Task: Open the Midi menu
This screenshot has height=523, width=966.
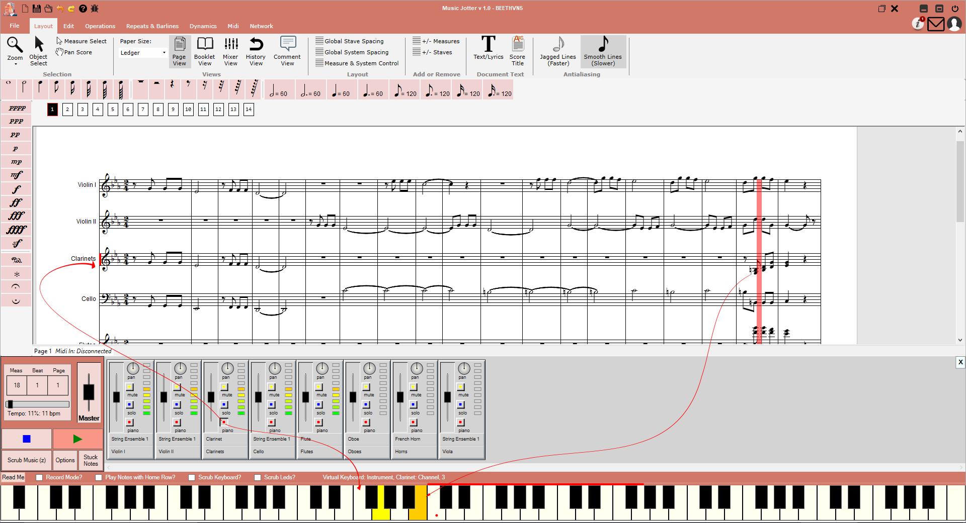Action: [232, 26]
